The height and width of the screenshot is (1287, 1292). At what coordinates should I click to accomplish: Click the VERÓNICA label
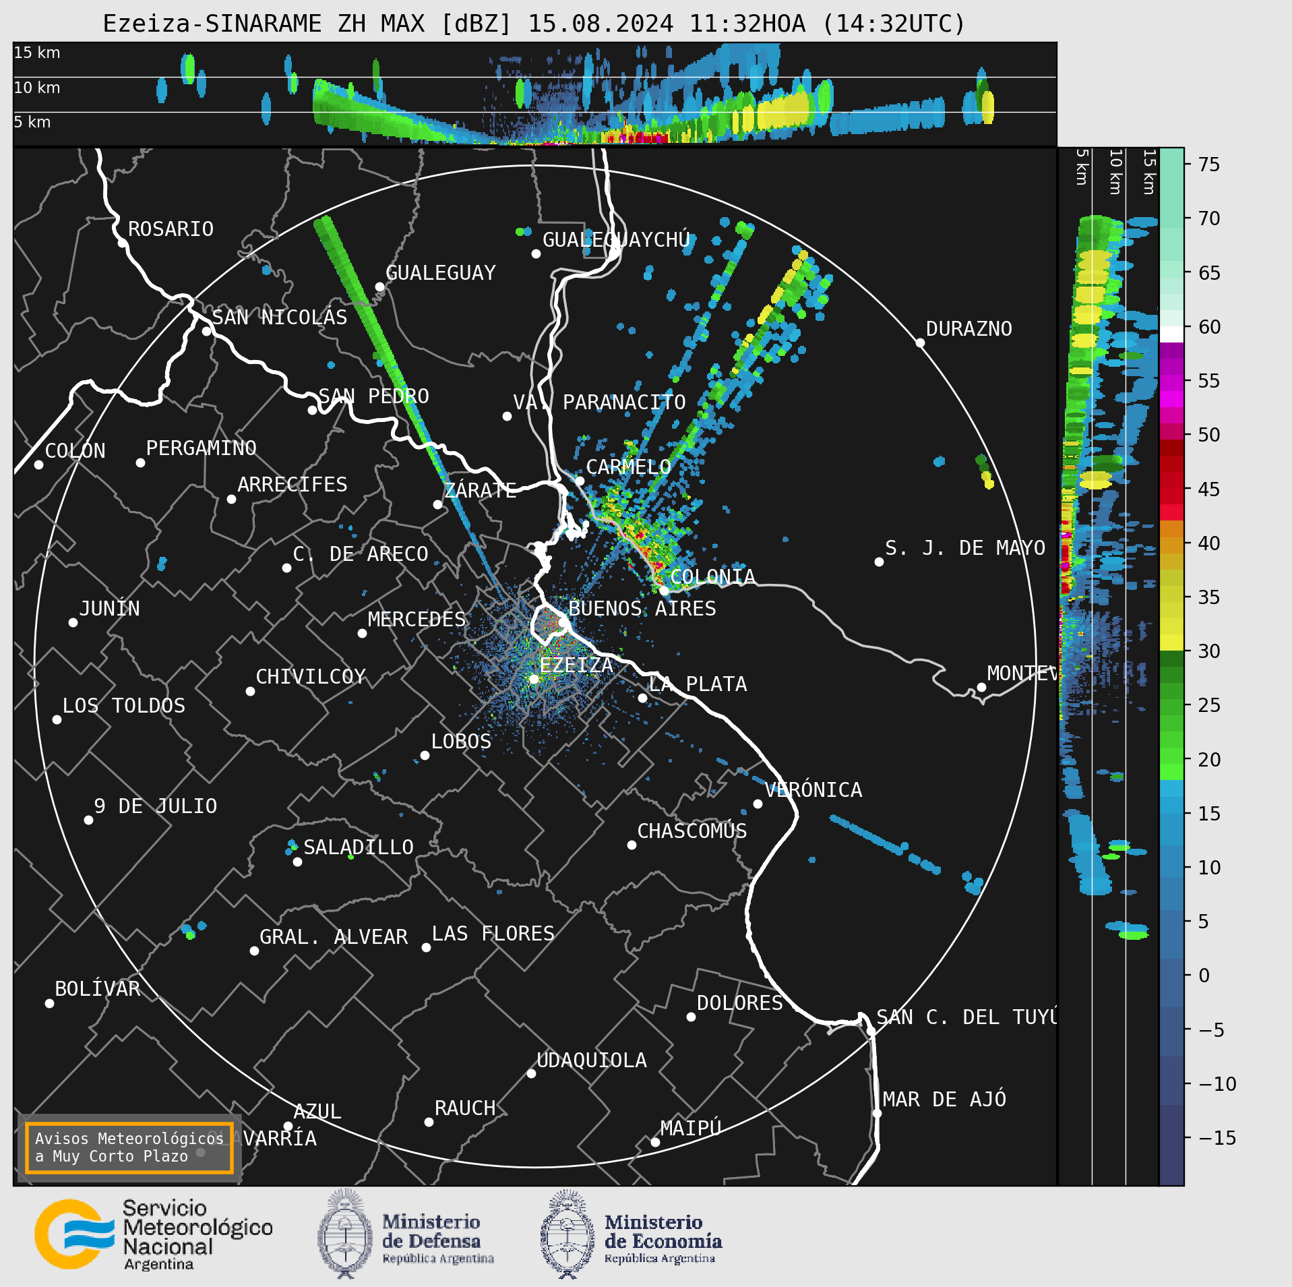coord(813,789)
